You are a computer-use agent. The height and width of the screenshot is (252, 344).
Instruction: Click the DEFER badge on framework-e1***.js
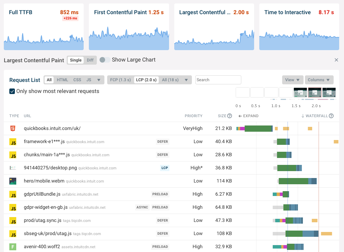(x=162, y=142)
